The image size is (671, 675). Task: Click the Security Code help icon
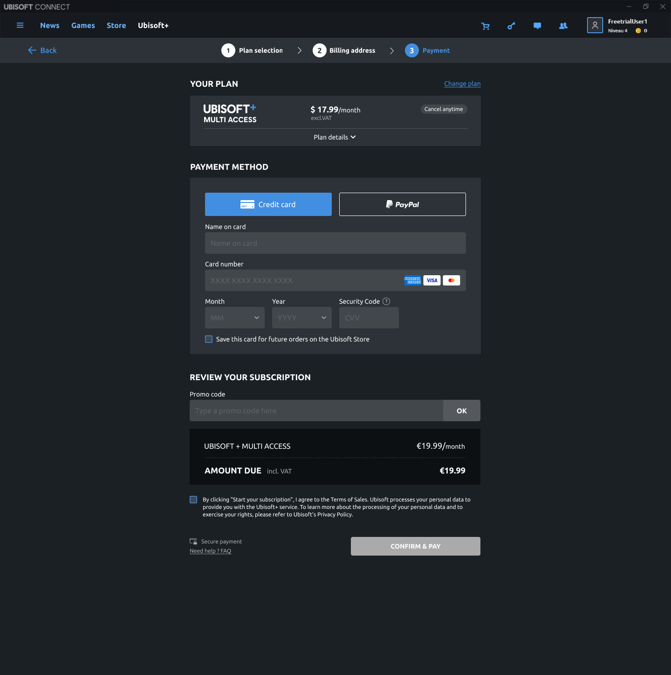[x=386, y=301]
